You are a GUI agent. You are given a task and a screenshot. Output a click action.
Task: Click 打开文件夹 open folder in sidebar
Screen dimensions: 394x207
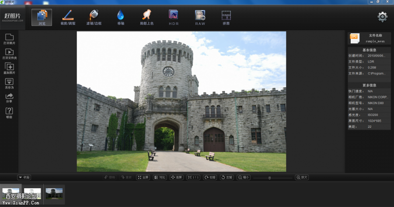coord(9,54)
